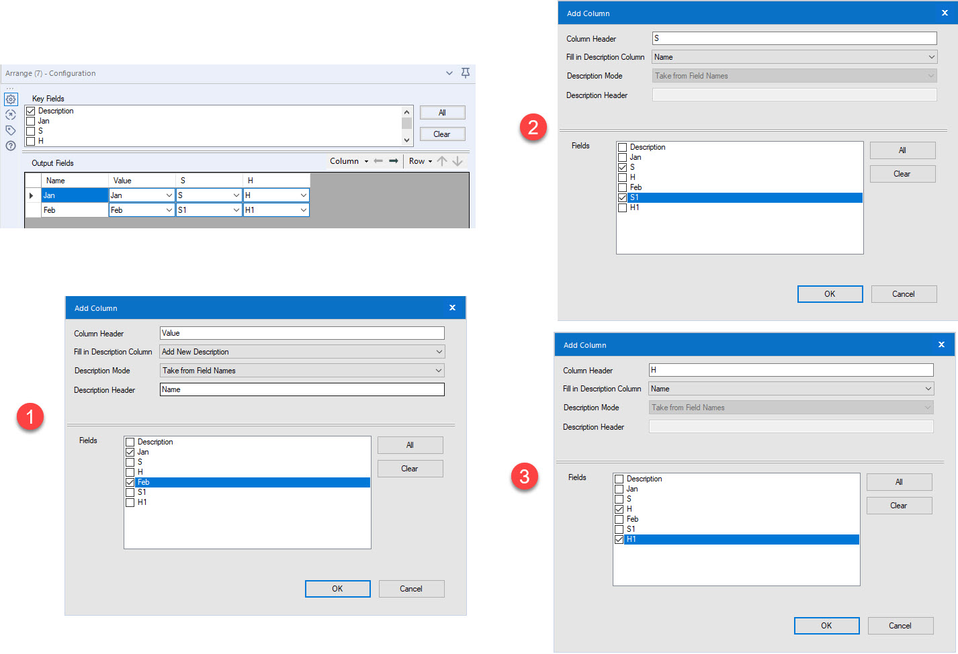Click Cancel in the H Add Column dialog
Image resolution: width=958 pixels, height=654 pixels.
click(900, 625)
